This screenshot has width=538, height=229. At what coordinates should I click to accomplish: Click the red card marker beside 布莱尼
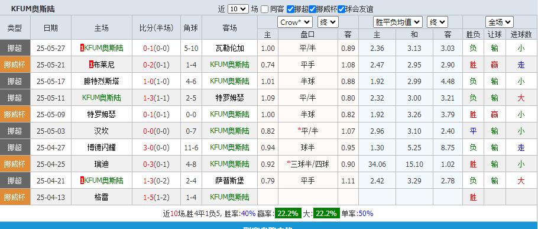point(91,64)
